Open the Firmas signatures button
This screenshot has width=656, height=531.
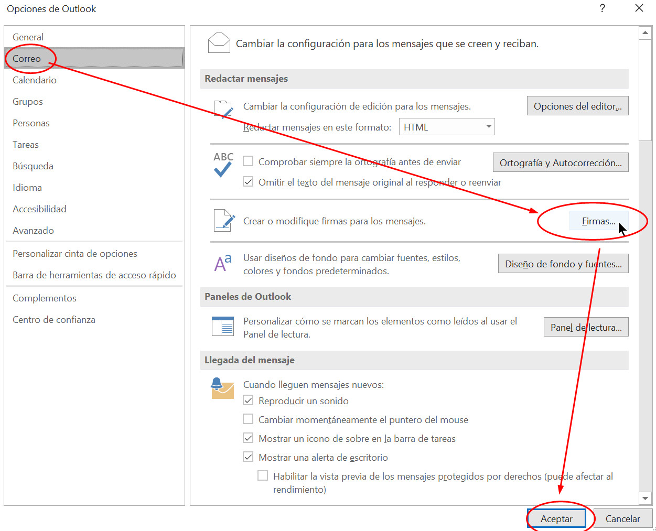click(x=598, y=221)
